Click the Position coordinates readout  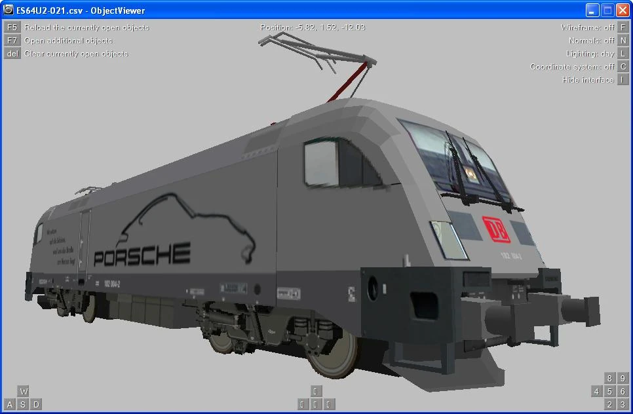(313, 28)
